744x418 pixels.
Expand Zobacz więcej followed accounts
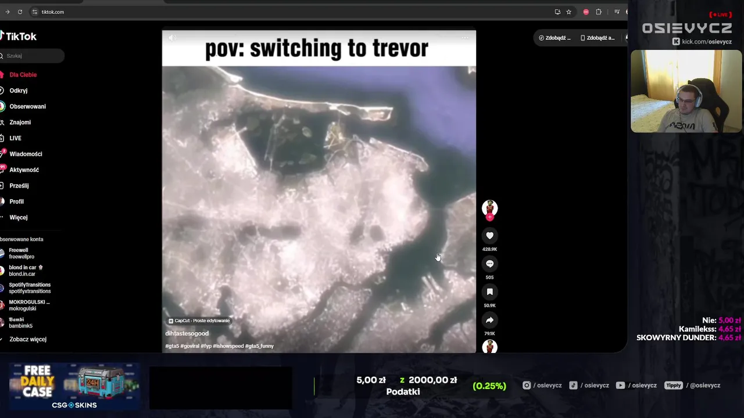[27, 339]
